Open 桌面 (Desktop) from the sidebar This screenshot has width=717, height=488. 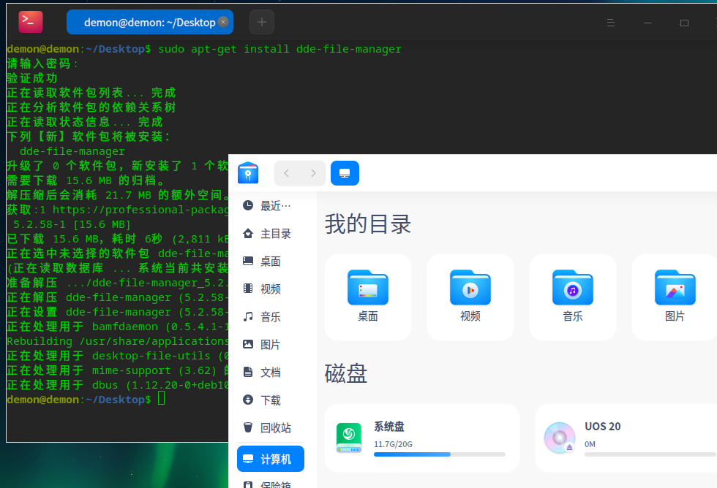pyautogui.click(x=269, y=261)
